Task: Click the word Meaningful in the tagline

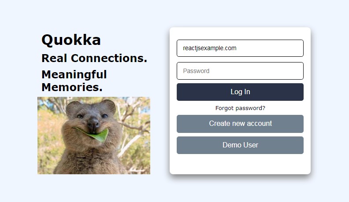Action: pyautogui.click(x=74, y=74)
